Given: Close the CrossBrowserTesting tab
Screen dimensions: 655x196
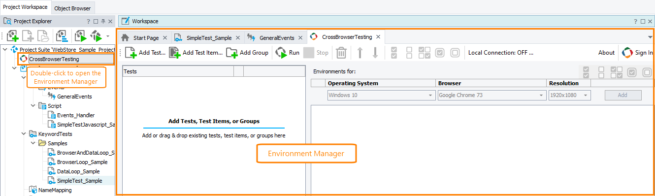Looking at the screenshot, I should pyautogui.click(x=378, y=37).
